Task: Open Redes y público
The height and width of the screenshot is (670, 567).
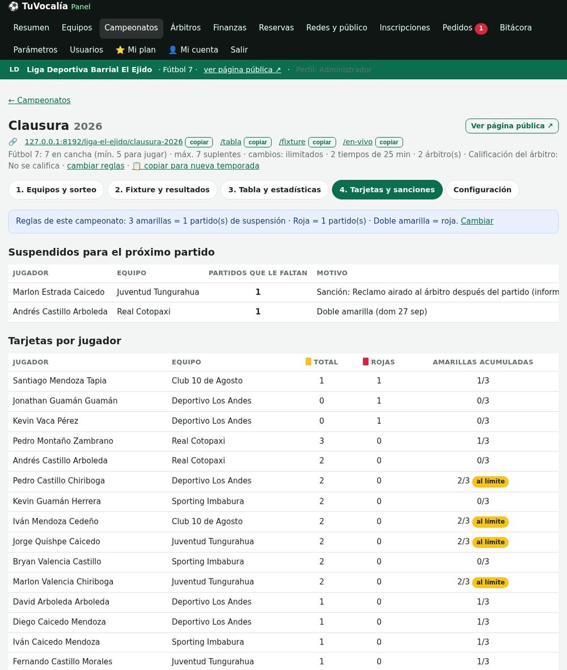Action: (x=336, y=28)
